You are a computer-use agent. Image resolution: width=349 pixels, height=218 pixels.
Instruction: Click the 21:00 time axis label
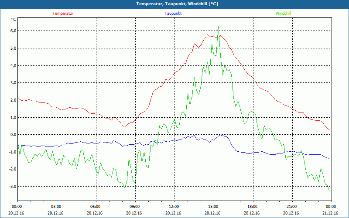[x=291, y=207]
